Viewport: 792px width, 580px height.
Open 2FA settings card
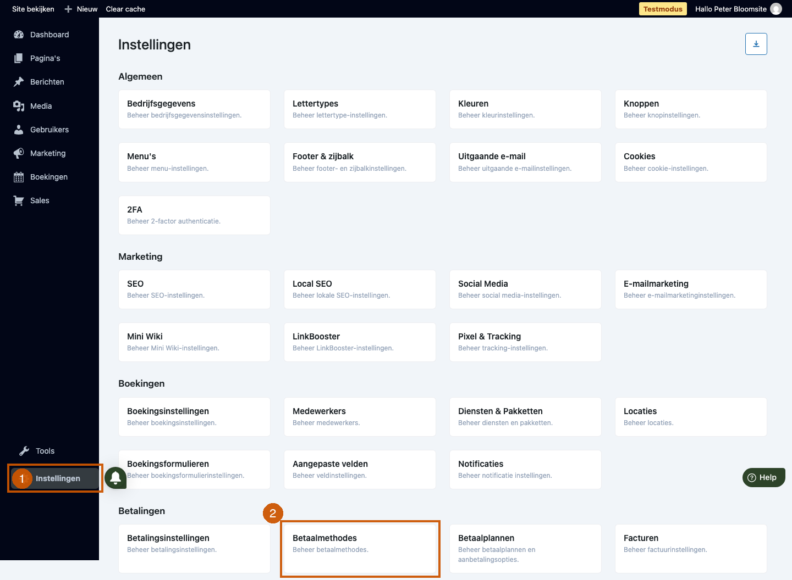194,215
